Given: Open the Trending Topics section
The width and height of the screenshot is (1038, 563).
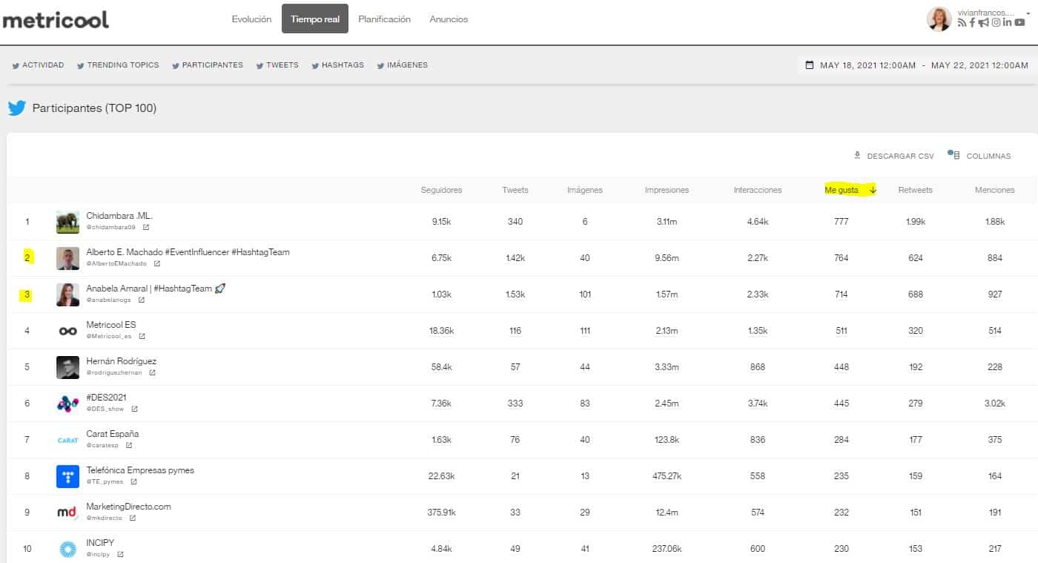Looking at the screenshot, I should point(118,65).
